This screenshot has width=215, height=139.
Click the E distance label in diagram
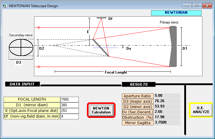coord(88,32)
